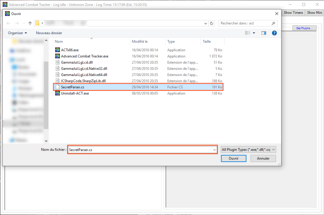The height and width of the screenshot is (215, 324).
Task: Click the Ouvrir button
Action: tap(233, 158)
